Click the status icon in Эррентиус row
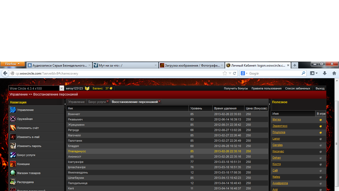The width and height of the screenshot is (339, 191). pos(320,126)
